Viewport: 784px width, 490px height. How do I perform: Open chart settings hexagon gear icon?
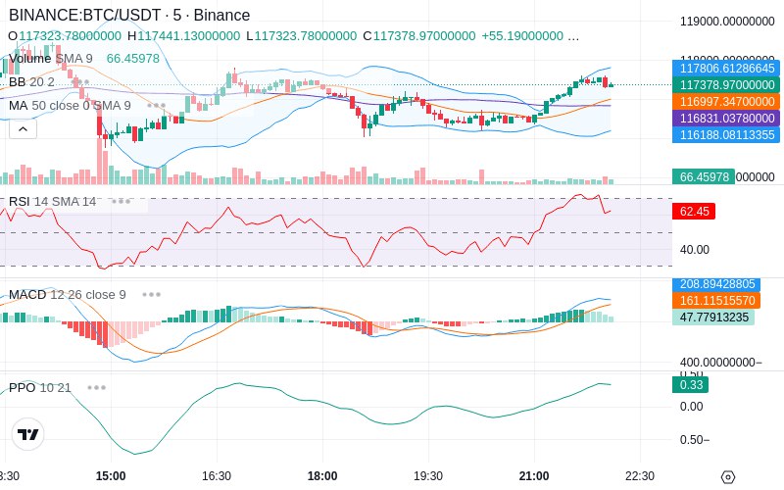pos(728,476)
